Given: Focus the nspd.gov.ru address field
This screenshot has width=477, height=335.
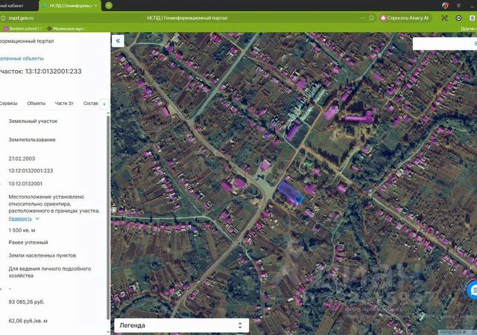Looking at the screenshot, I should click(x=21, y=19).
